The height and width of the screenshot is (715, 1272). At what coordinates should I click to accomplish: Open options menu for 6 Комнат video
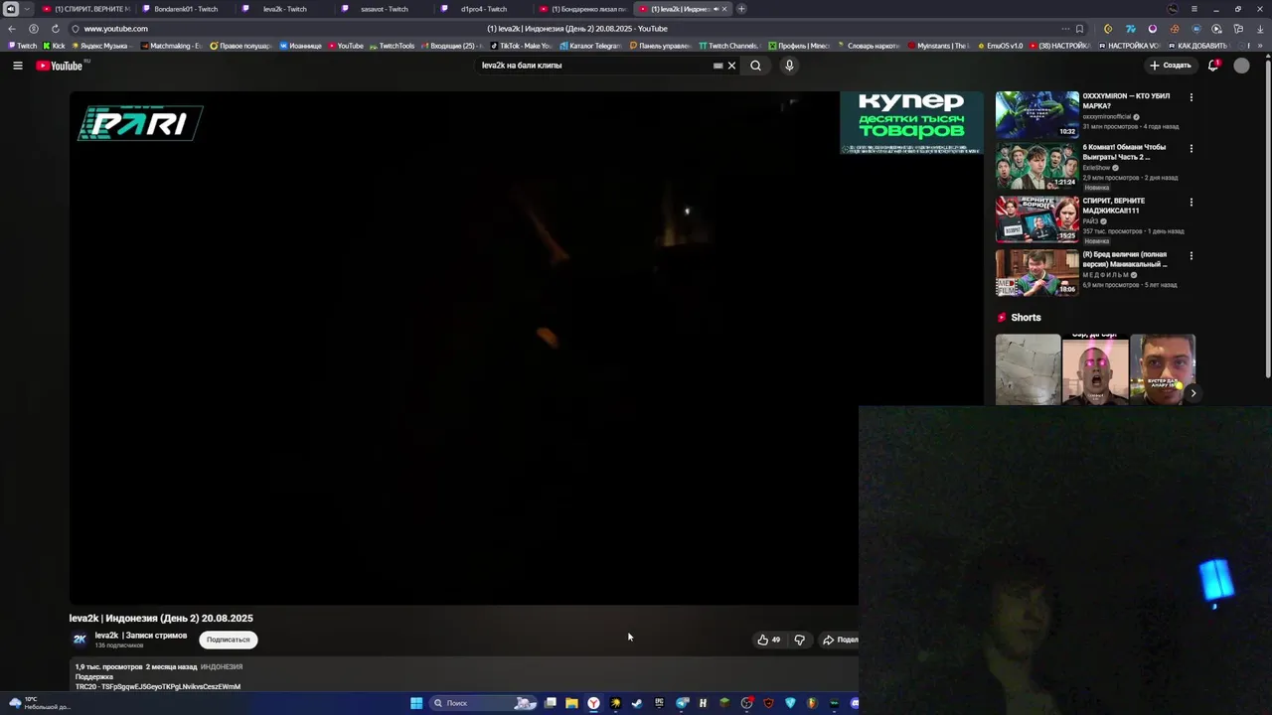(1192, 149)
